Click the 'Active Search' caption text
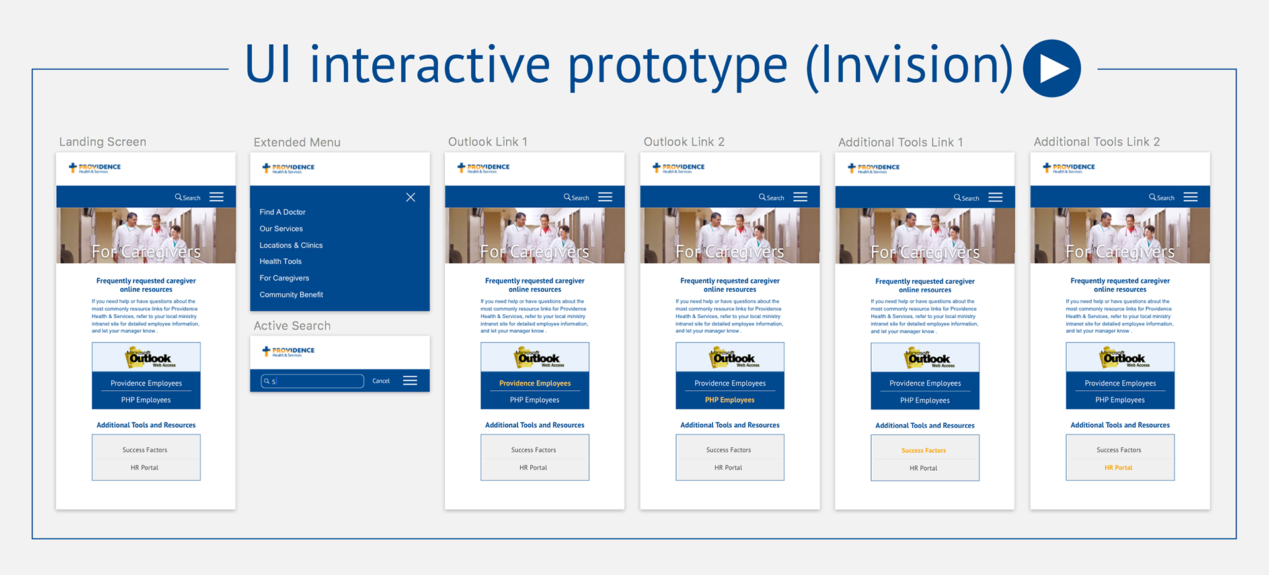The width and height of the screenshot is (1269, 575). pyautogui.click(x=292, y=325)
